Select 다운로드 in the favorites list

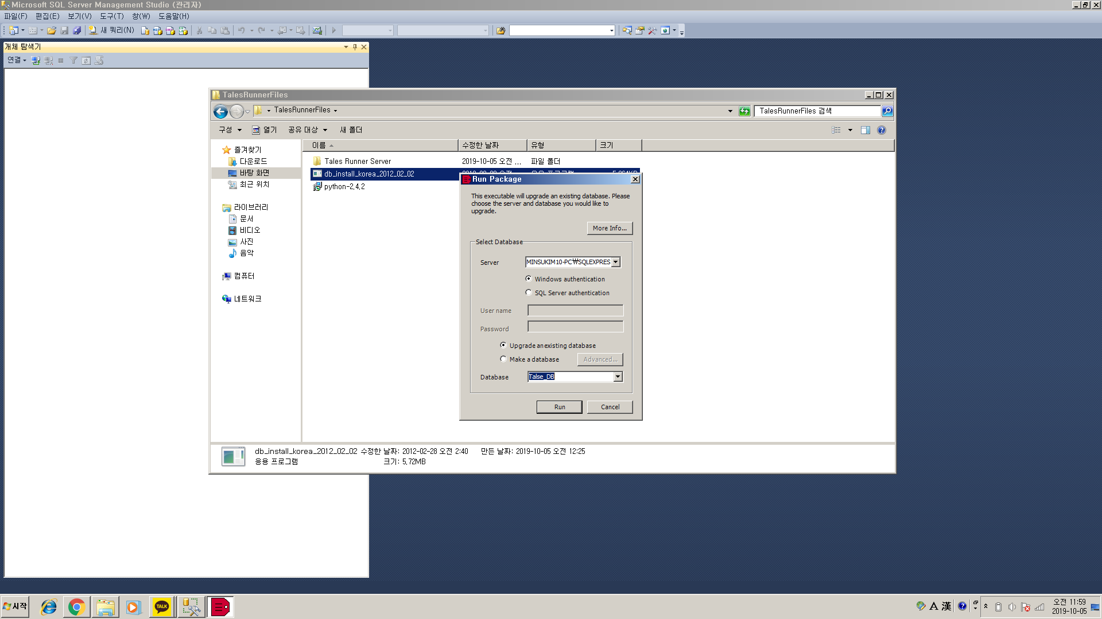click(x=253, y=162)
